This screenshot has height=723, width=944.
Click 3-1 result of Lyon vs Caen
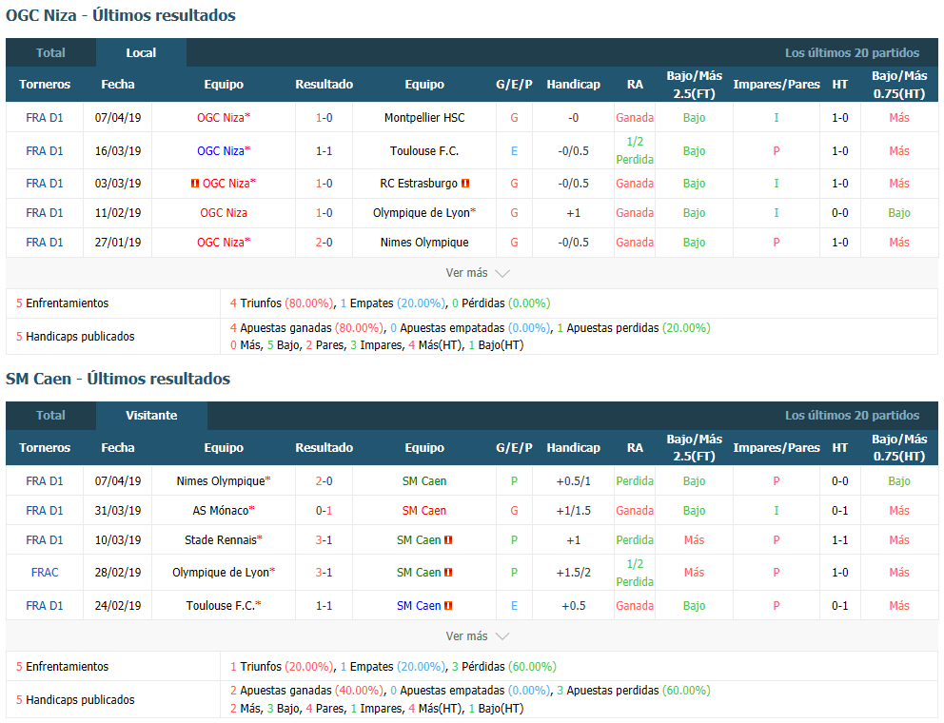coord(324,573)
